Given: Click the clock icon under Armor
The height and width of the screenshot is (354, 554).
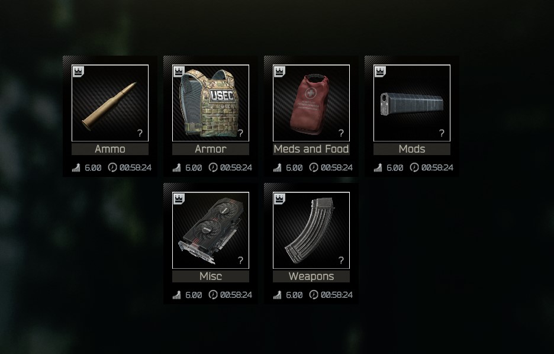Looking at the screenshot, I should tap(213, 167).
